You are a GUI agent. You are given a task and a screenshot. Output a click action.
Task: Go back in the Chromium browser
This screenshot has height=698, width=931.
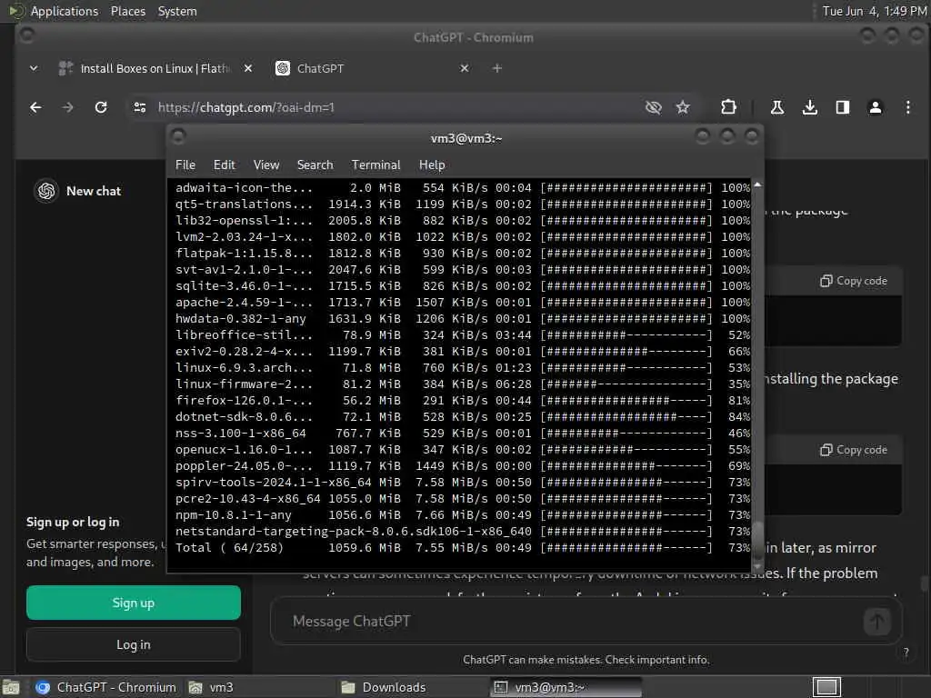click(x=35, y=107)
